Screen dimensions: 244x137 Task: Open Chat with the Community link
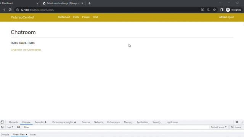point(26,50)
